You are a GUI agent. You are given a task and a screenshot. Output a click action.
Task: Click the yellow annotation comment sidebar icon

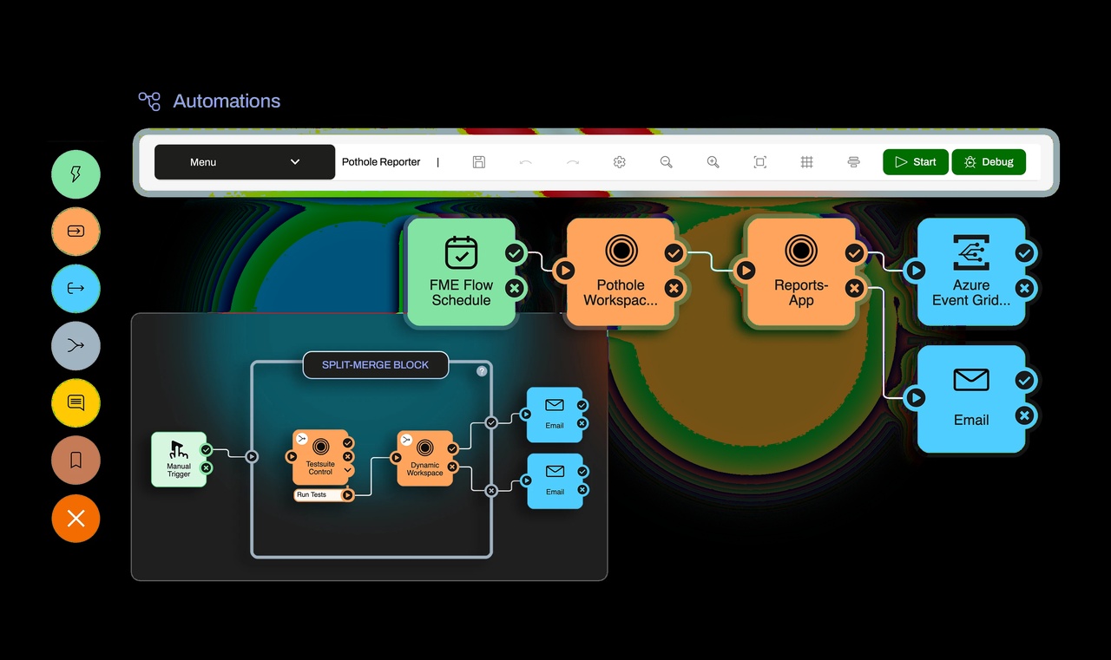(76, 403)
